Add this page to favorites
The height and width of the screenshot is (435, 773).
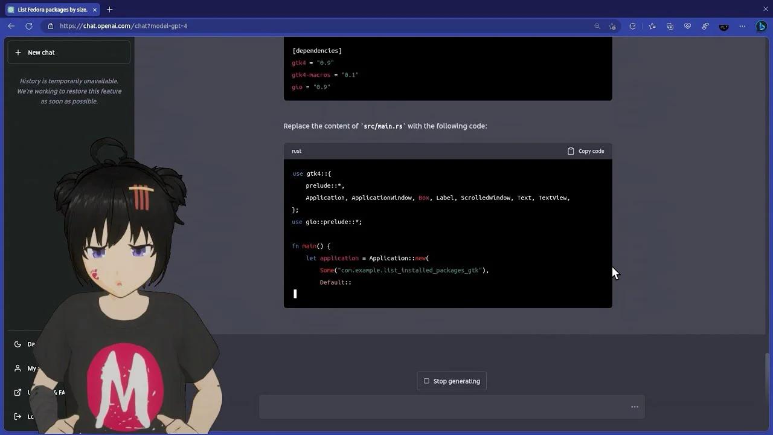click(612, 26)
